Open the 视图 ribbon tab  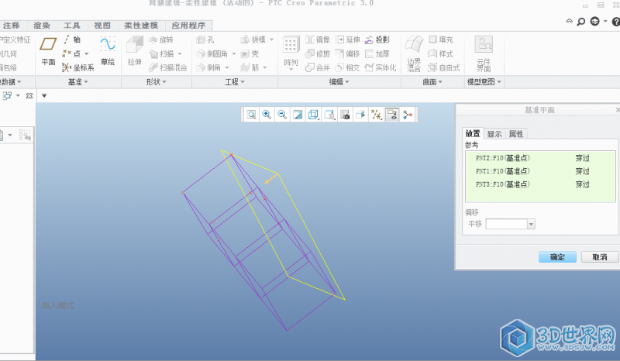[102, 26]
